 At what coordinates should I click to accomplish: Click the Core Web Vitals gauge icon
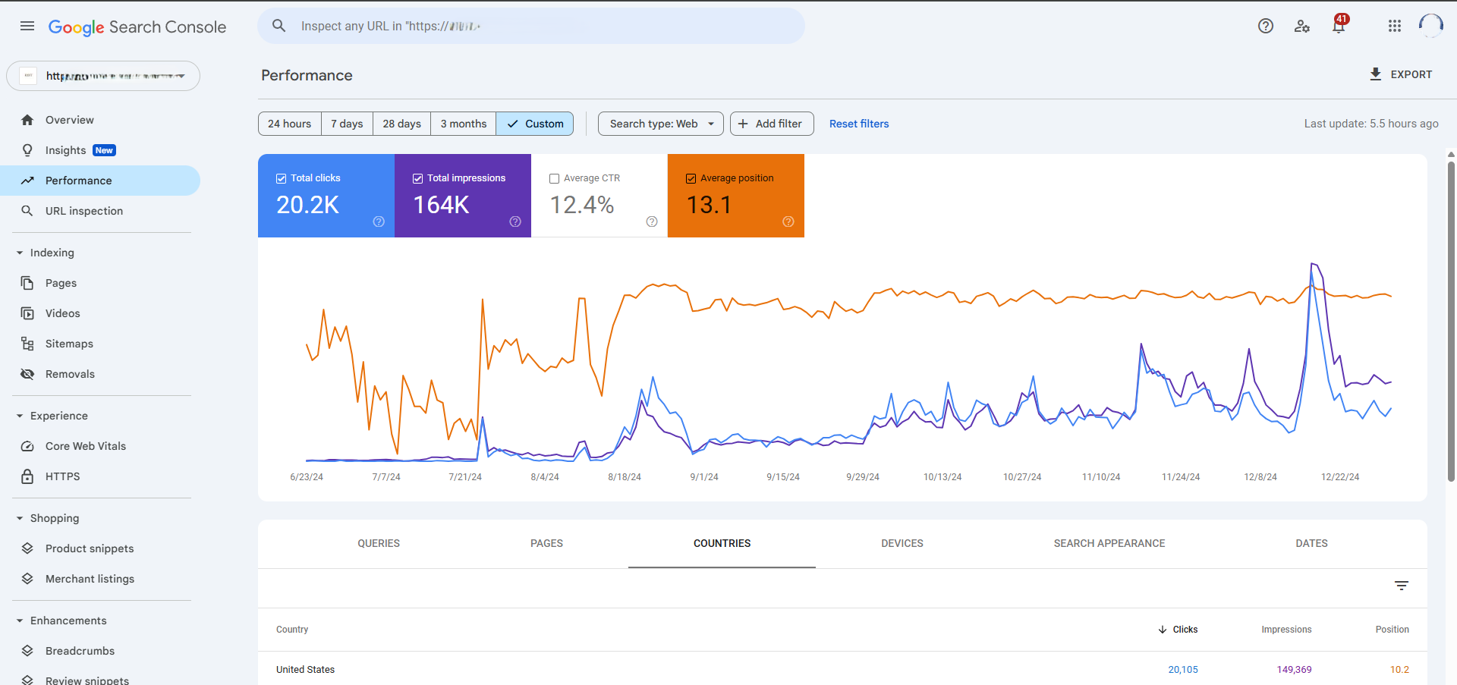pyautogui.click(x=27, y=446)
